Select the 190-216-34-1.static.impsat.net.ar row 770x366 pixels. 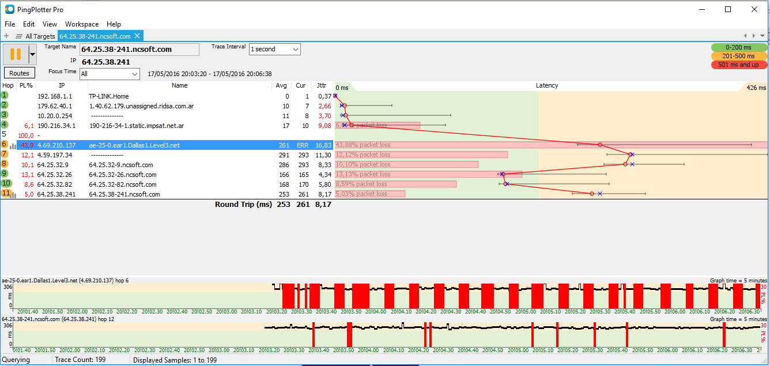click(x=167, y=126)
